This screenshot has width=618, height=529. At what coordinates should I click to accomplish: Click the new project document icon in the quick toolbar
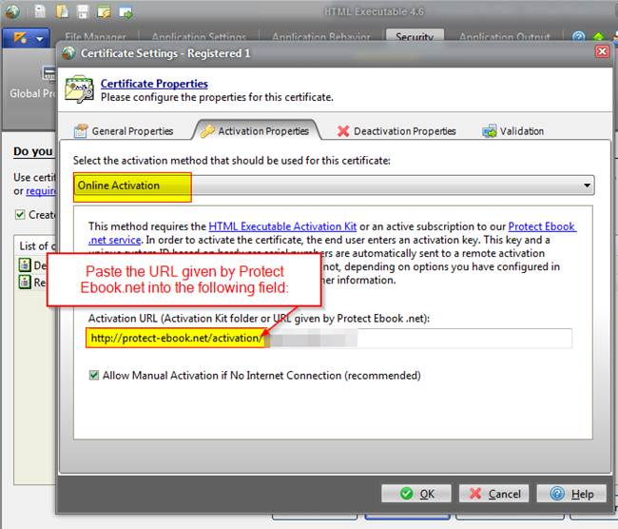click(x=40, y=11)
